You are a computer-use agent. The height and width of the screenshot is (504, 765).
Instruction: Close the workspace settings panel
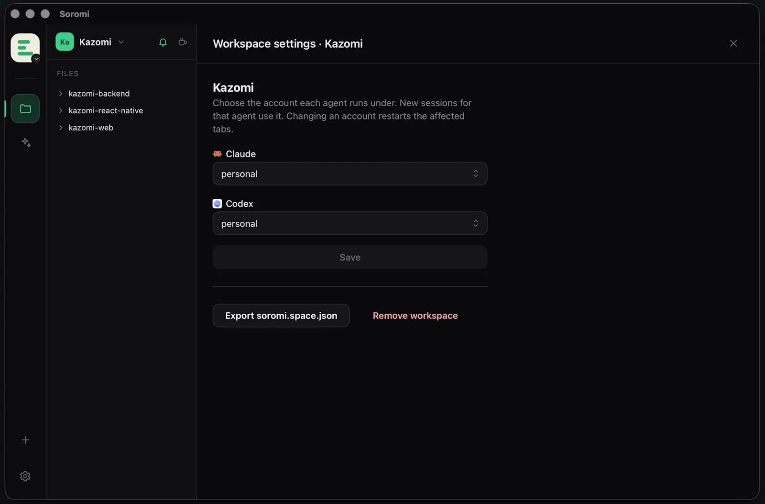tap(733, 44)
